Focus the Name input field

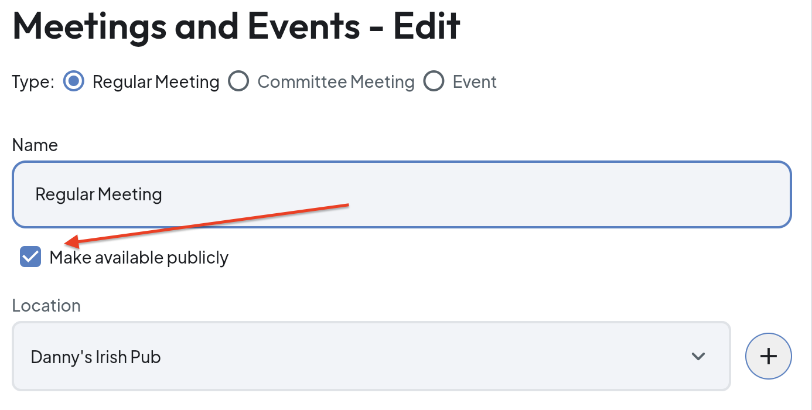click(401, 194)
